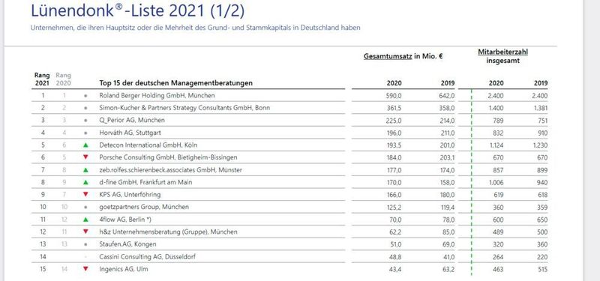
Task: Click 'd-fine GmbH, Frankfurt am Main'
Action: coord(145,182)
